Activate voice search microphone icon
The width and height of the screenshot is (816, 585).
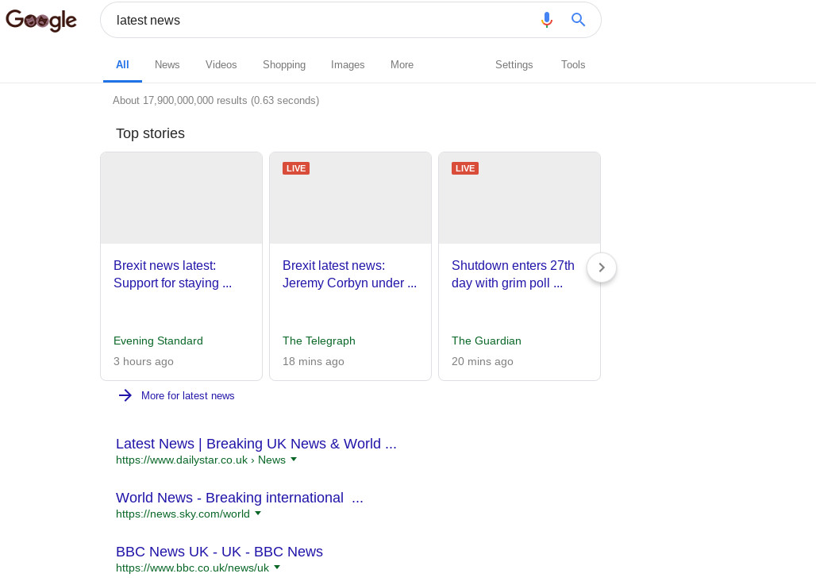coord(546,20)
